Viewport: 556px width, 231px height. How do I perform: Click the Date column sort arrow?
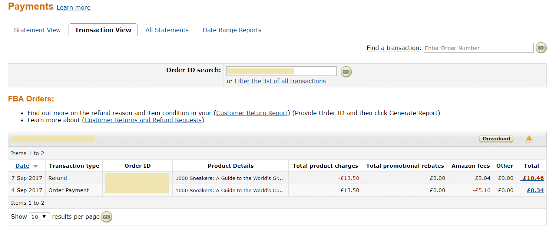tap(36, 166)
